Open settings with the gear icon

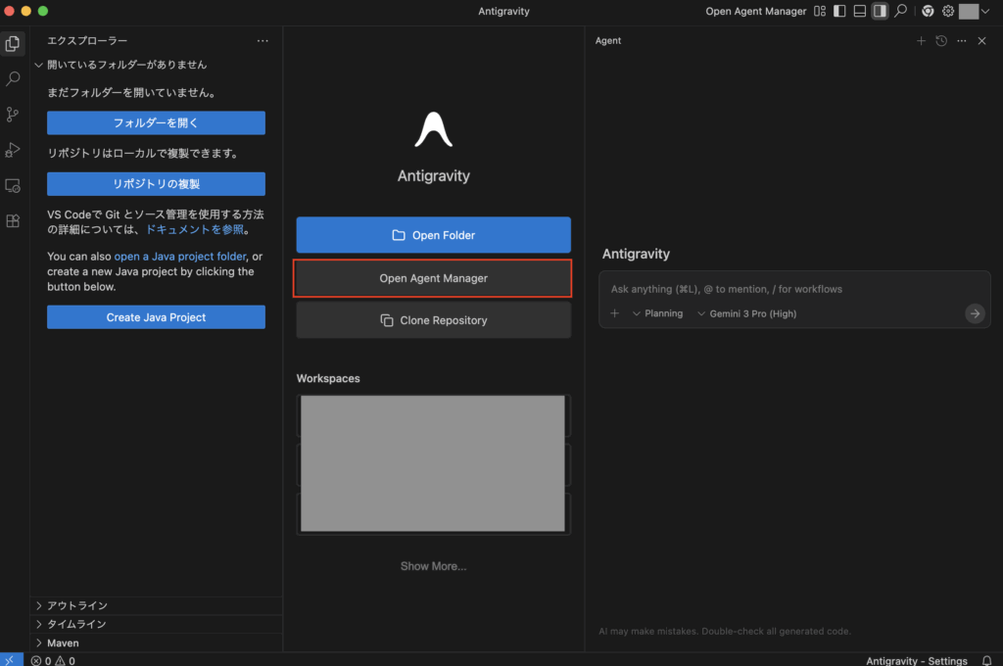pos(947,11)
